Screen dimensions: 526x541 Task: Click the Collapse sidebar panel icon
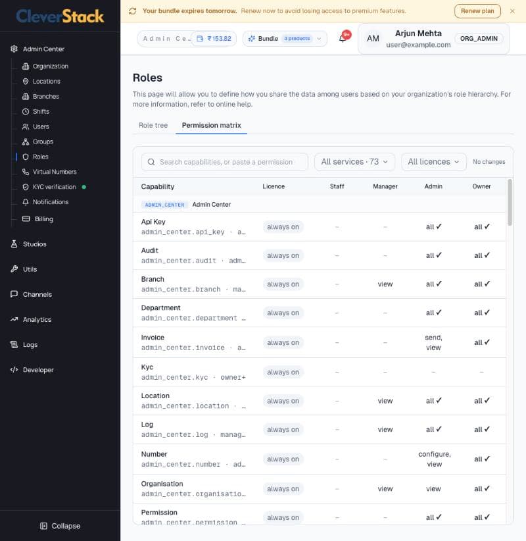click(x=44, y=526)
